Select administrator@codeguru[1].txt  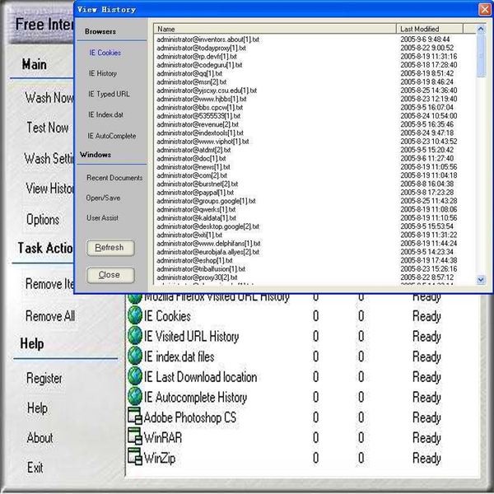coord(199,65)
